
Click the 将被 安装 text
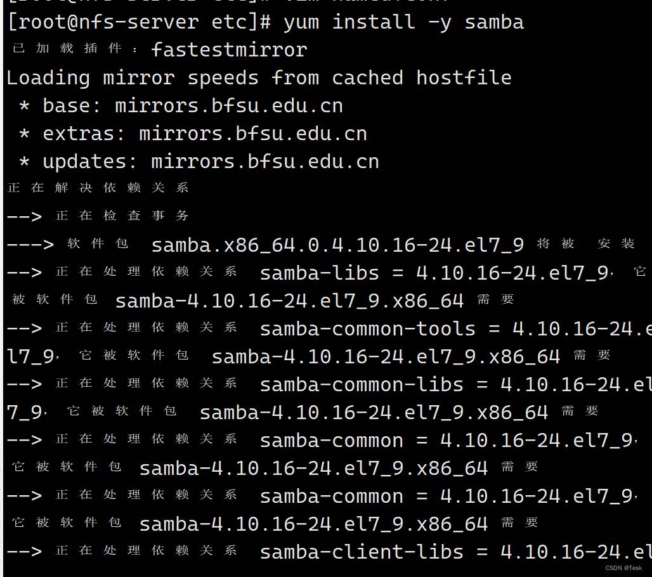tap(585, 243)
